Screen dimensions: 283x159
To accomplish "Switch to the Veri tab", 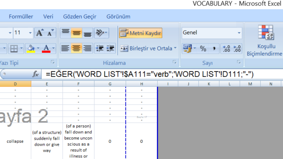I will (48, 17).
